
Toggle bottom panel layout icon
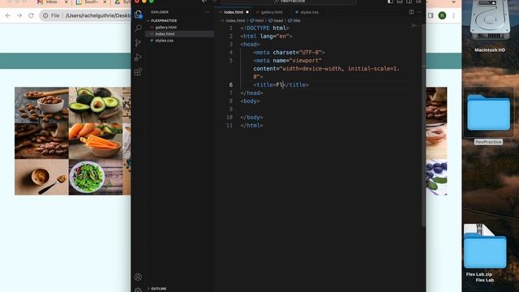(400, 2)
